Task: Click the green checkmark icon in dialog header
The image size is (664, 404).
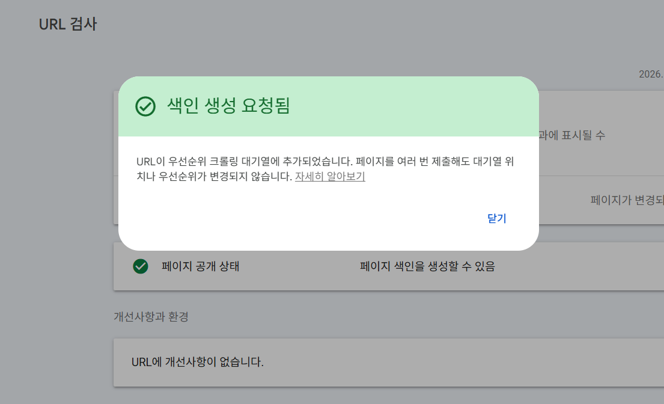Action: [x=145, y=106]
